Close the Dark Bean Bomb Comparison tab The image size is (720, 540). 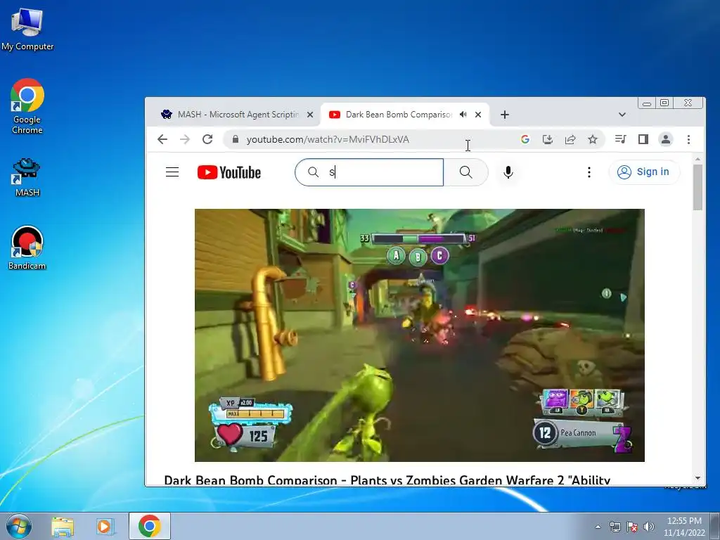pyautogui.click(x=478, y=115)
